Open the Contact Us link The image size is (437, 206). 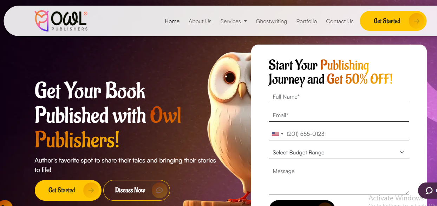340,21
